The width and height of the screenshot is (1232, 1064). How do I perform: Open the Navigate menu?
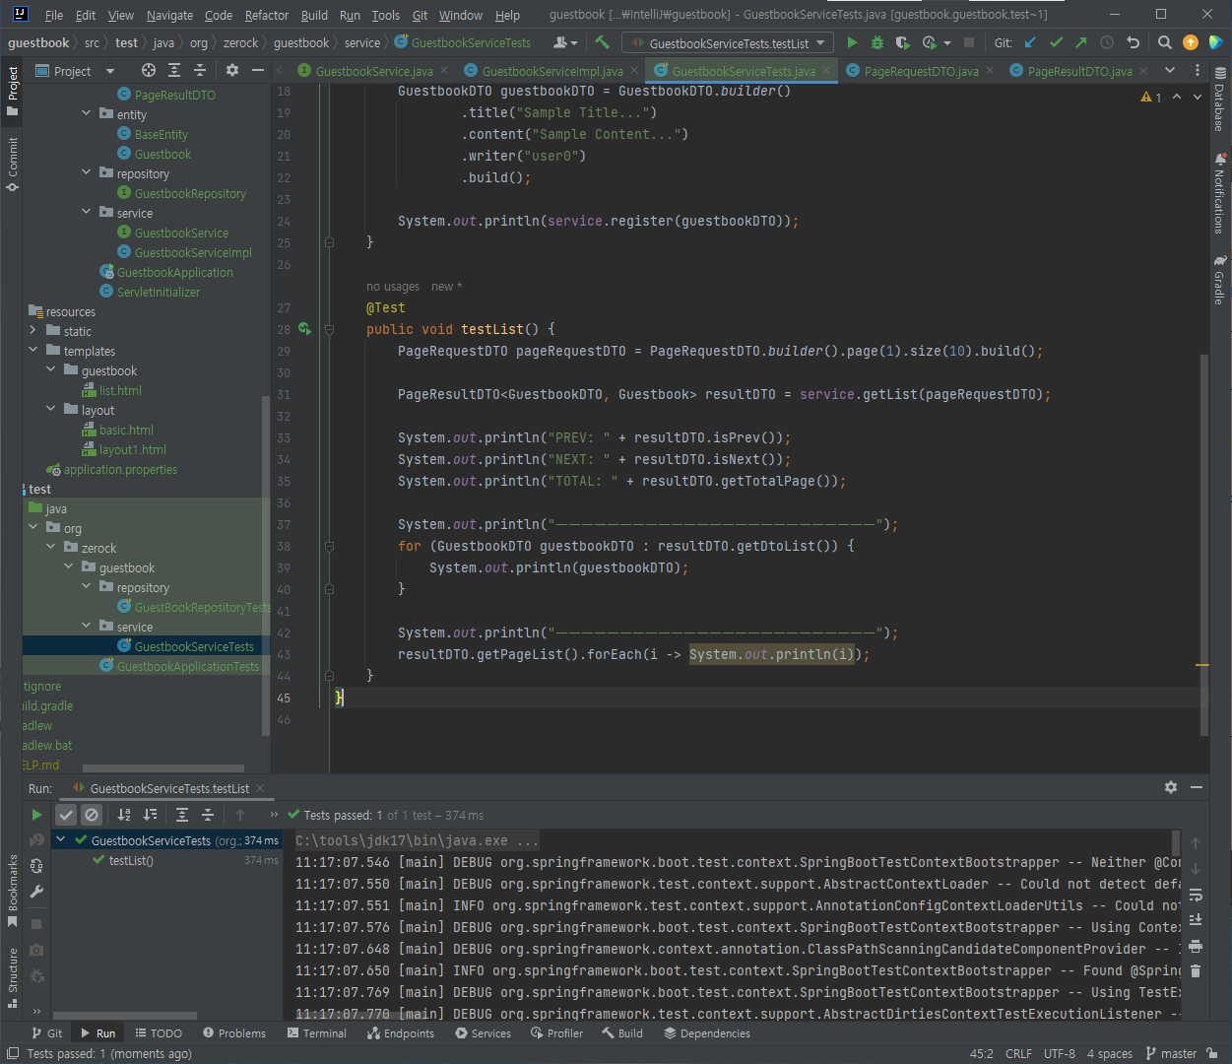click(x=169, y=15)
